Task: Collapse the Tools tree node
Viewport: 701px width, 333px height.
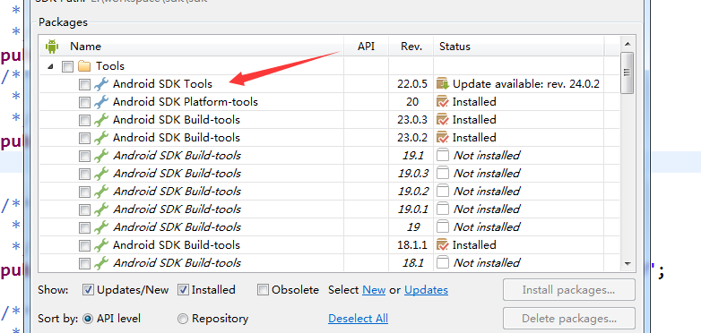Action: tap(50, 66)
